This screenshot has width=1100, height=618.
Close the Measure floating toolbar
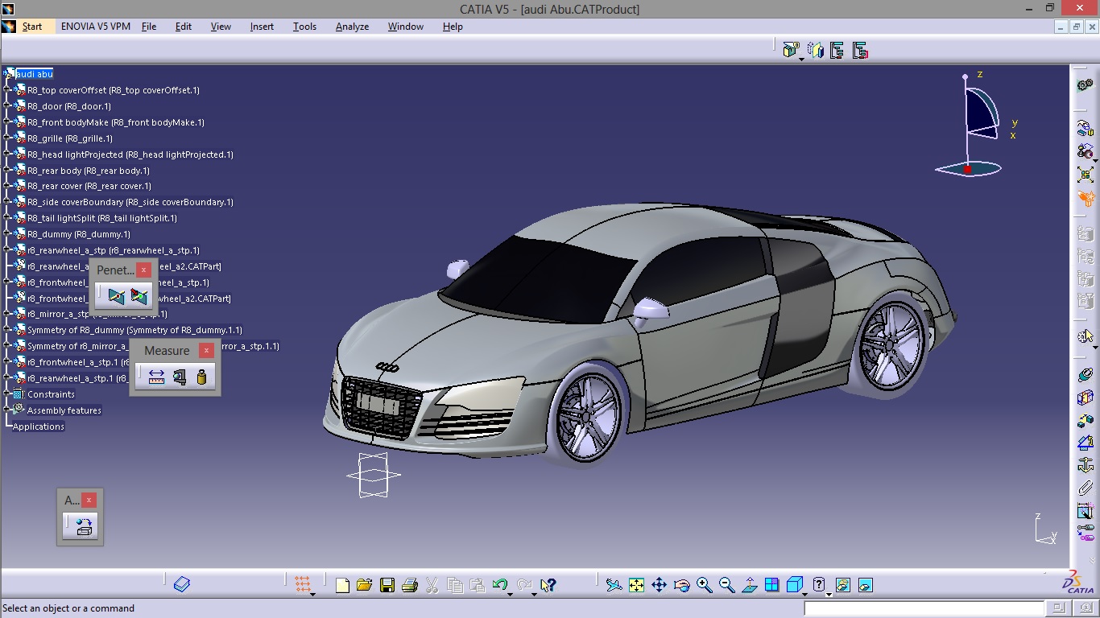[207, 351]
